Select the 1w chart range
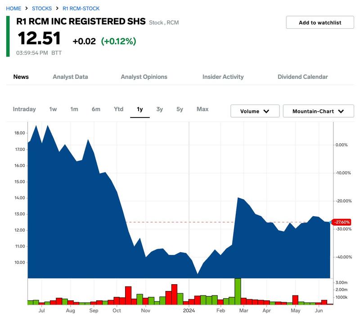 click(53, 109)
